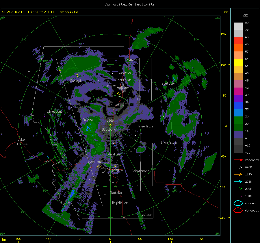
Task: Click the Lacombe label
Action: pyautogui.click(x=125, y=73)
